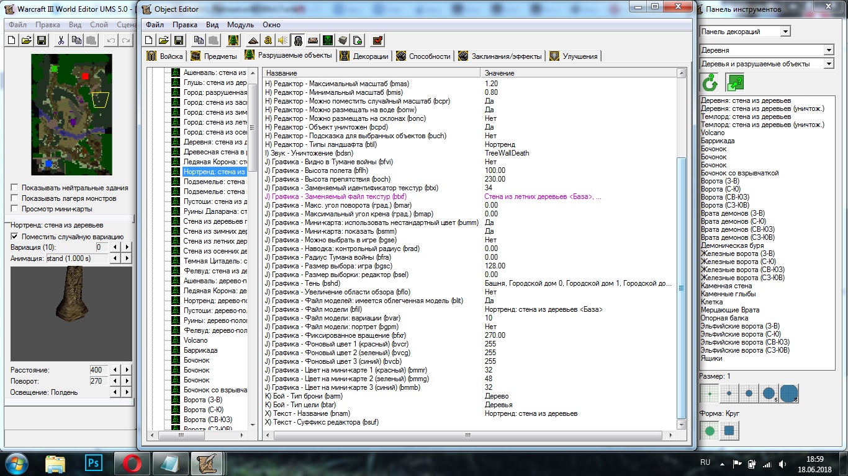
Task: Open Photoshop from the taskbar
Action: pyautogui.click(x=94, y=463)
